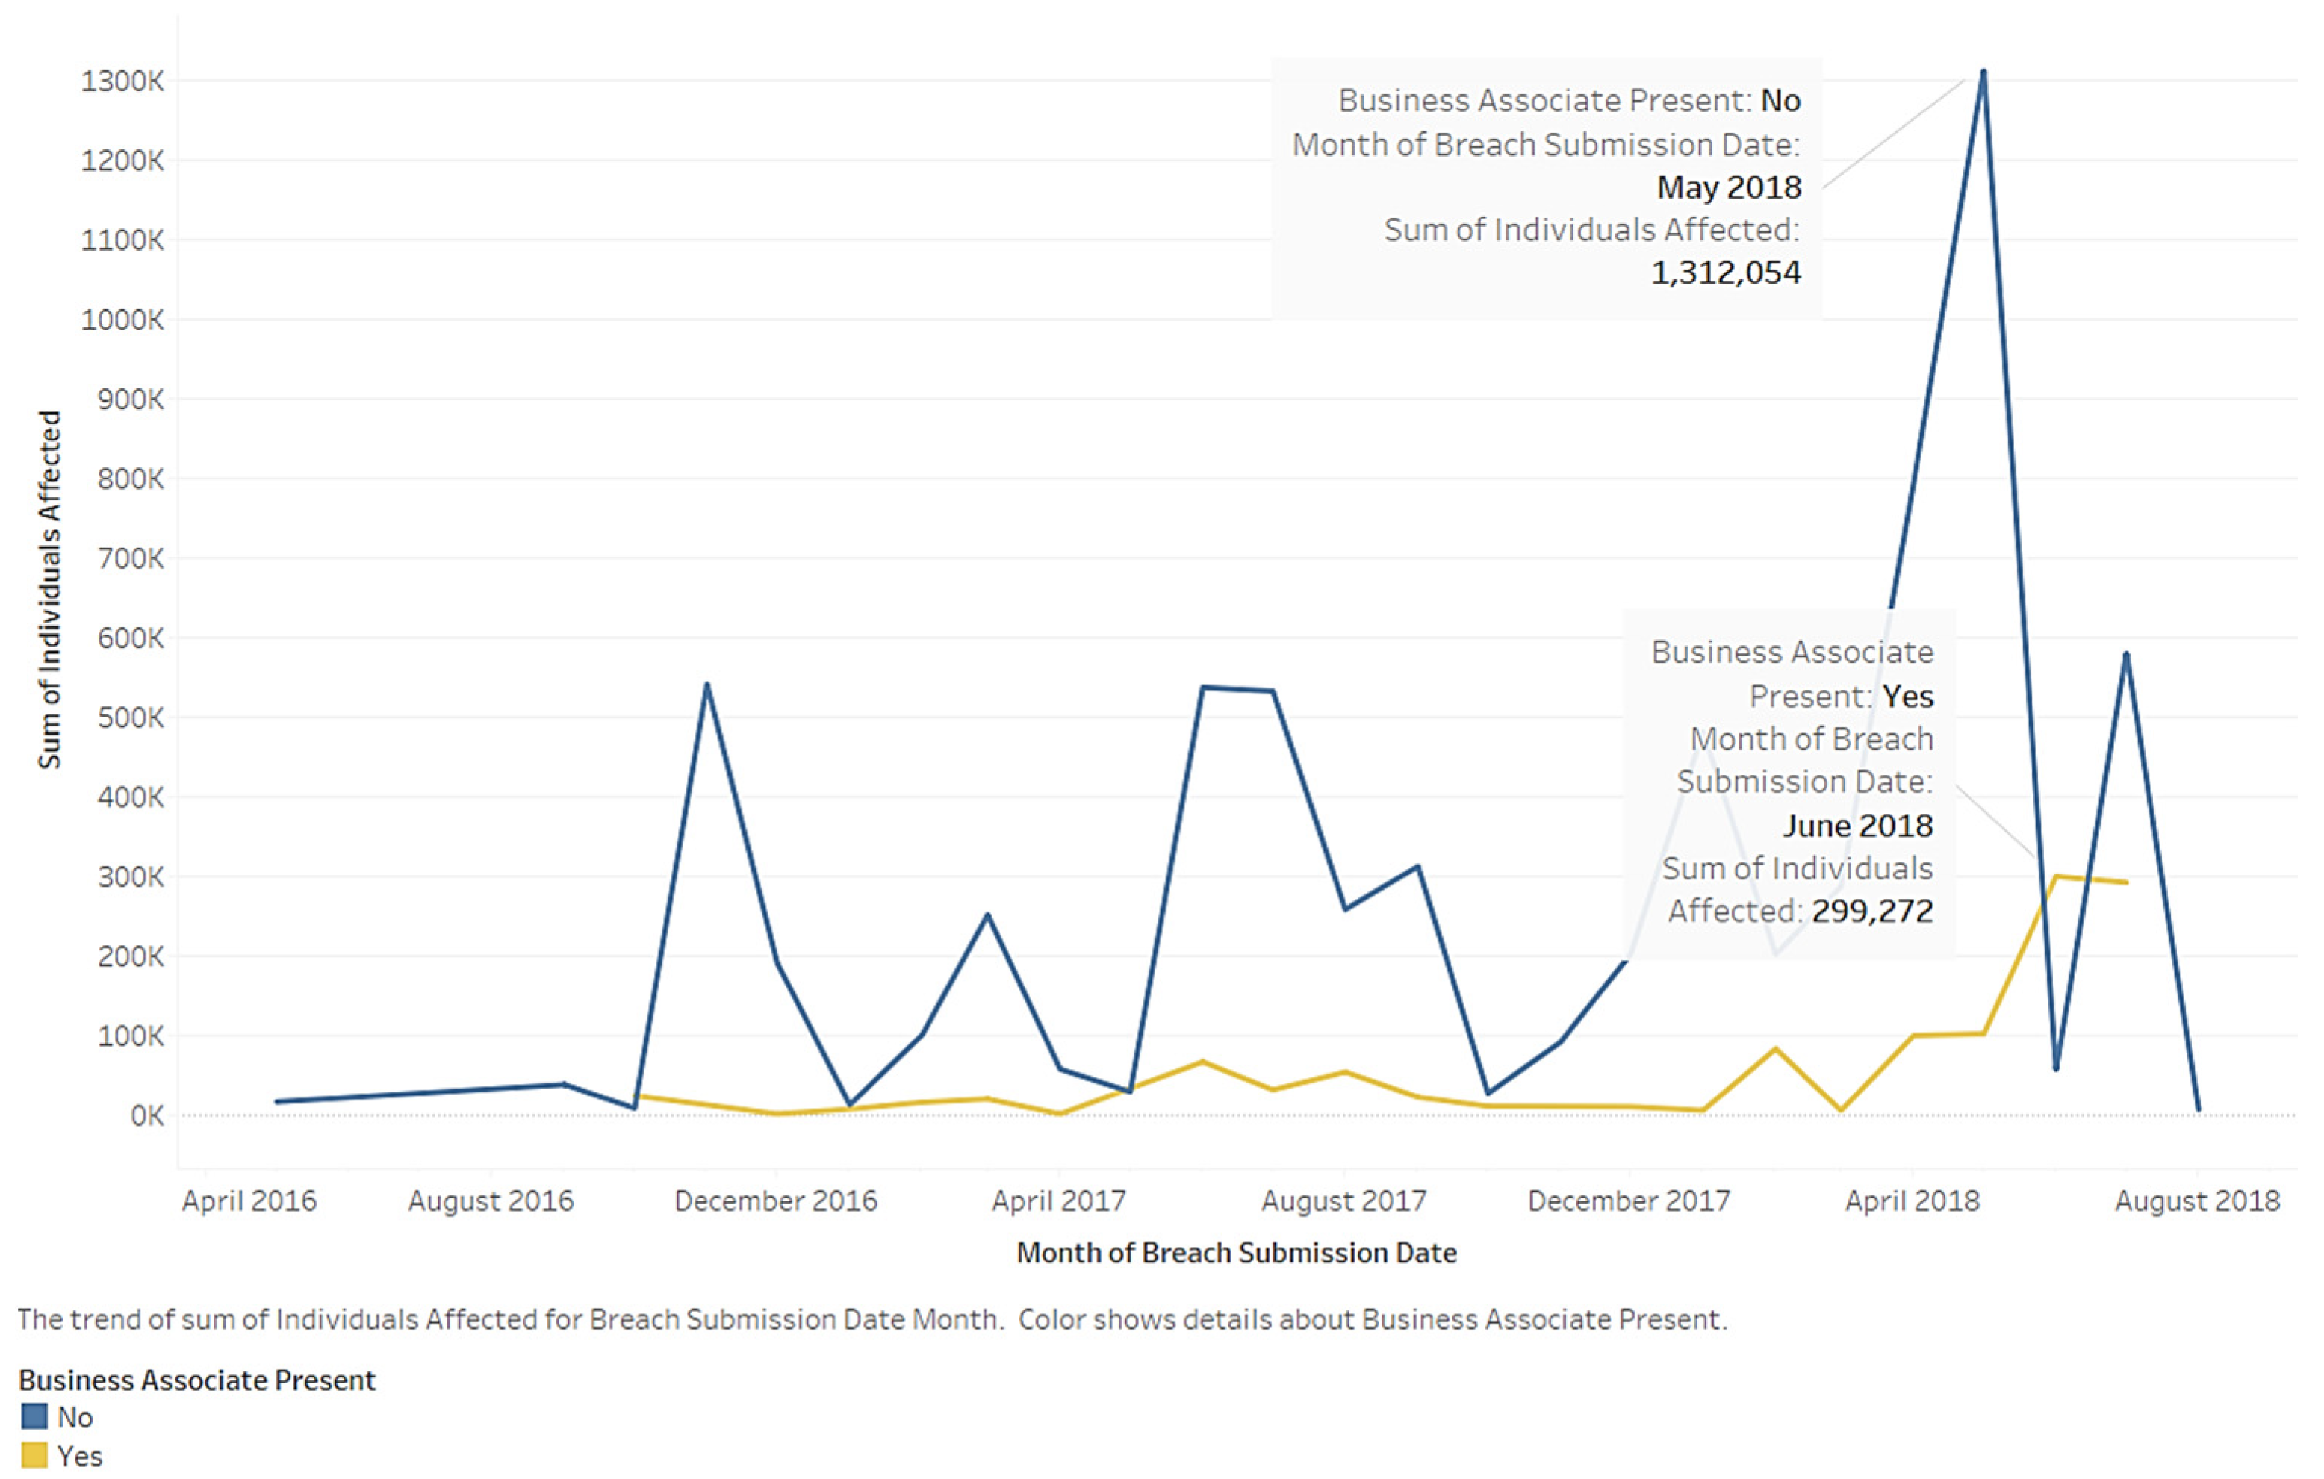Image resolution: width=2324 pixels, height=1479 pixels.
Task: Click the Sum of Individuals Affected axis title
Action: pyautogui.click(x=49, y=590)
